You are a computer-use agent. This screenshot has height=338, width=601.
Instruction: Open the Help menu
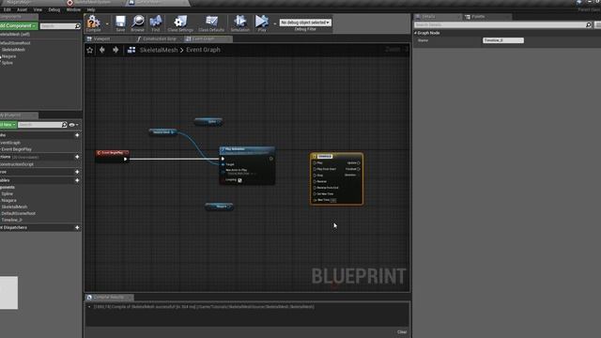91,9
